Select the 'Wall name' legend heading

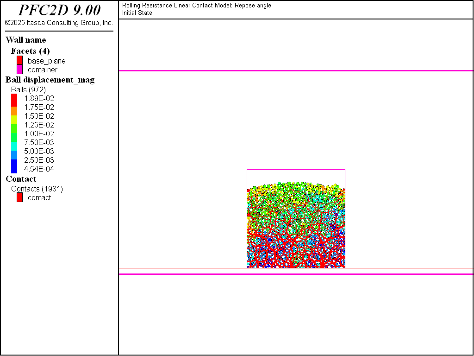click(x=26, y=40)
